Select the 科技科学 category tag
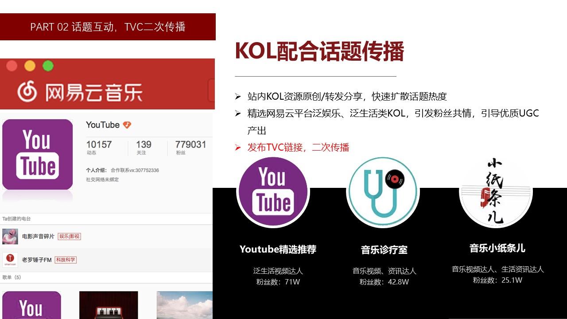This screenshot has height=319, width=567. [66, 260]
